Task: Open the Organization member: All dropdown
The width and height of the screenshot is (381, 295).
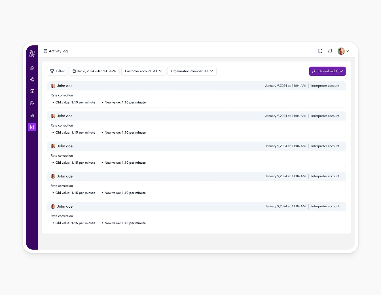Action: click(x=192, y=71)
